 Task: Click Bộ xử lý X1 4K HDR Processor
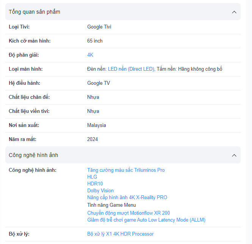[120, 234]
